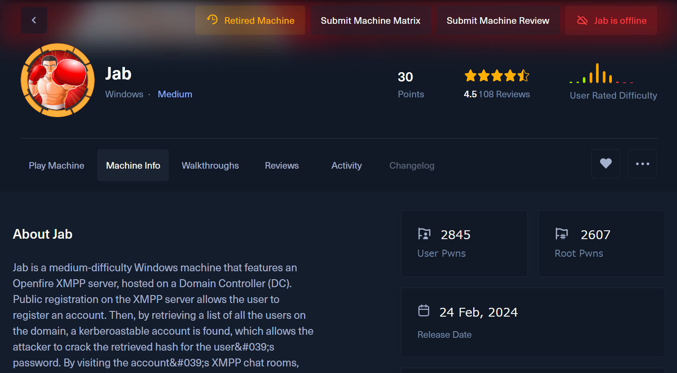The width and height of the screenshot is (677, 373).
Task: Click the 'Jab' machine title
Action: [118, 74]
